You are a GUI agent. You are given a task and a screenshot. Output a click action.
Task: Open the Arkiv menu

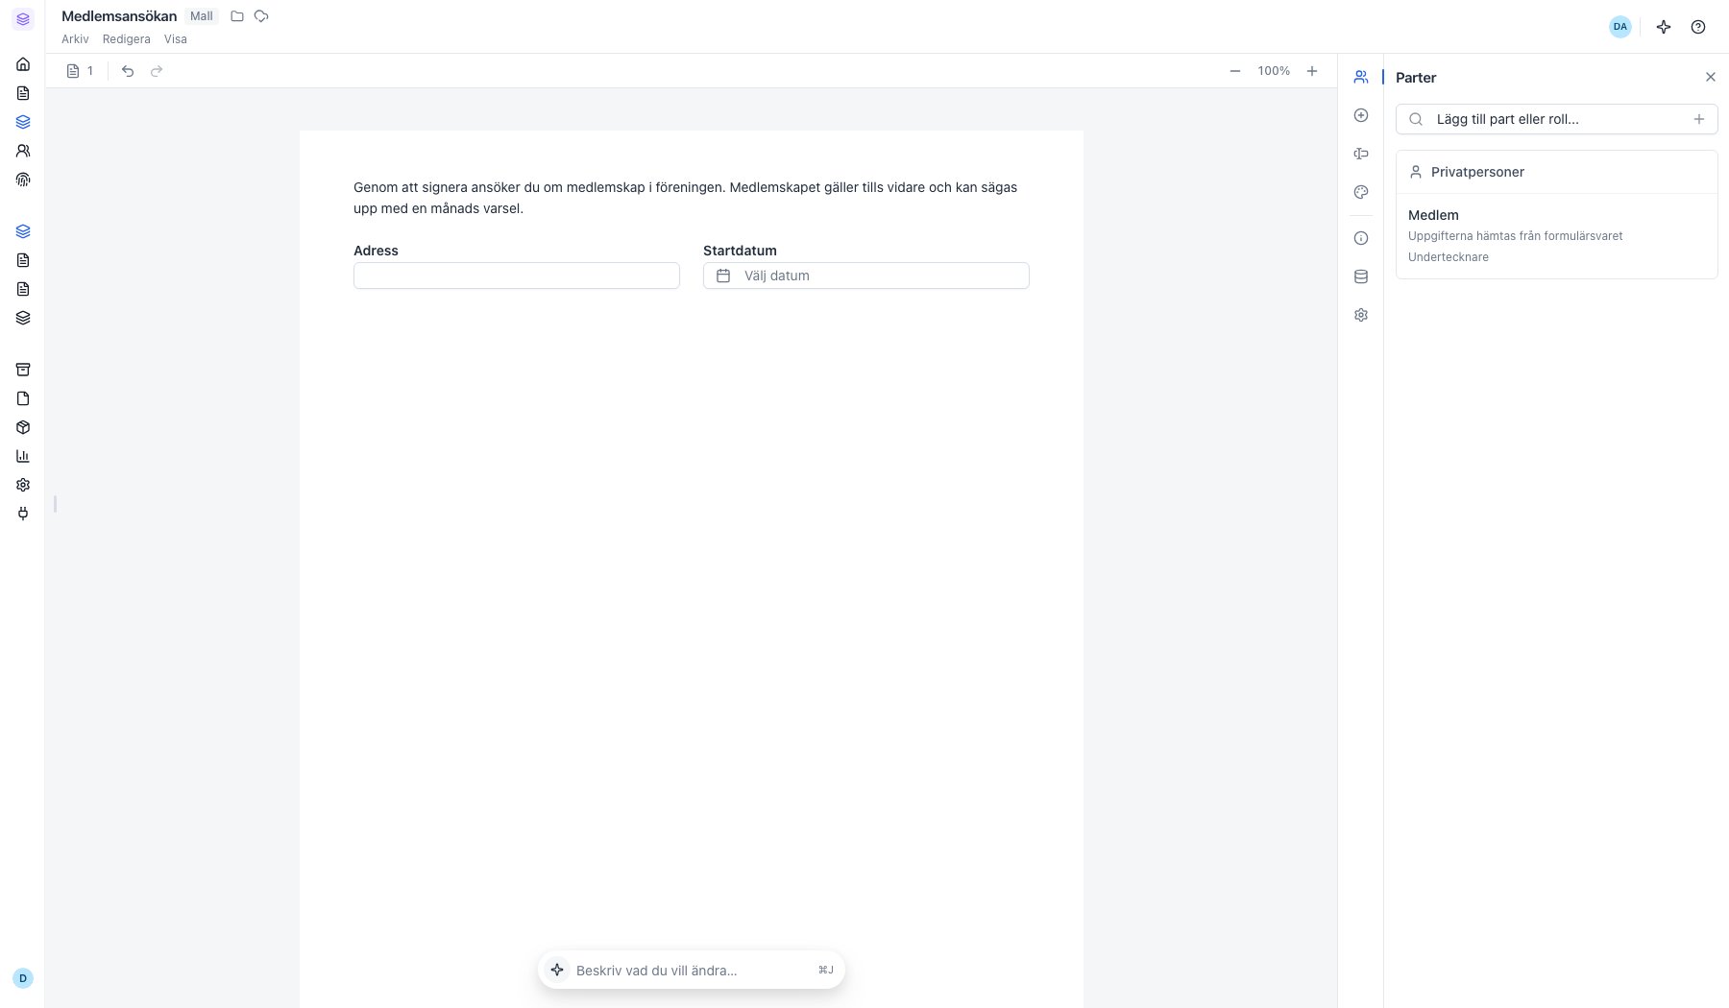75,39
